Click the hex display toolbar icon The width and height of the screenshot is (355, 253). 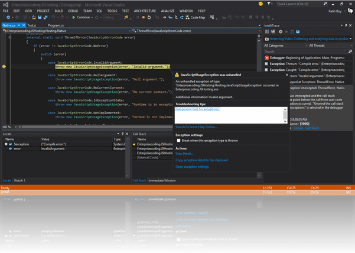click(212, 17)
